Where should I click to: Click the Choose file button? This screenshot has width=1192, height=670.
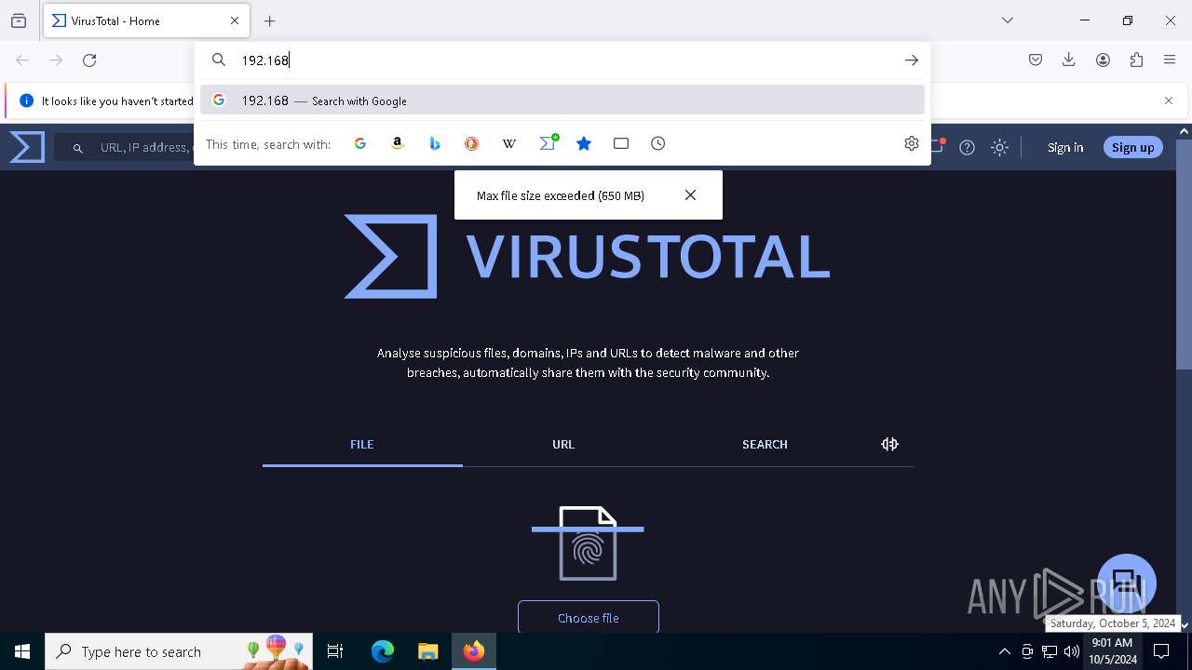click(589, 618)
